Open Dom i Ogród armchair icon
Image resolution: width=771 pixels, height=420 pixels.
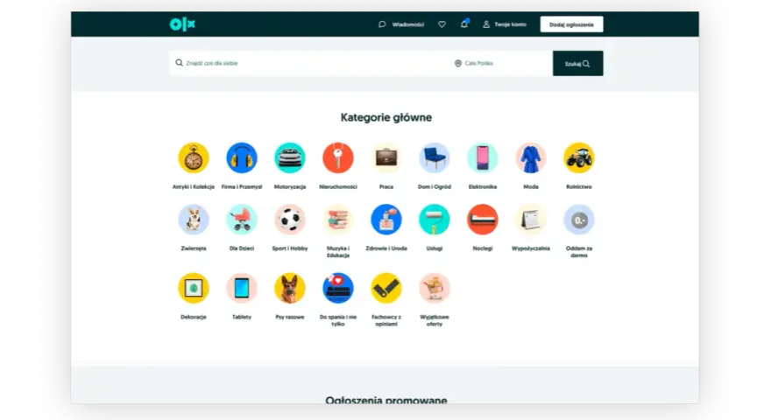[x=435, y=157]
